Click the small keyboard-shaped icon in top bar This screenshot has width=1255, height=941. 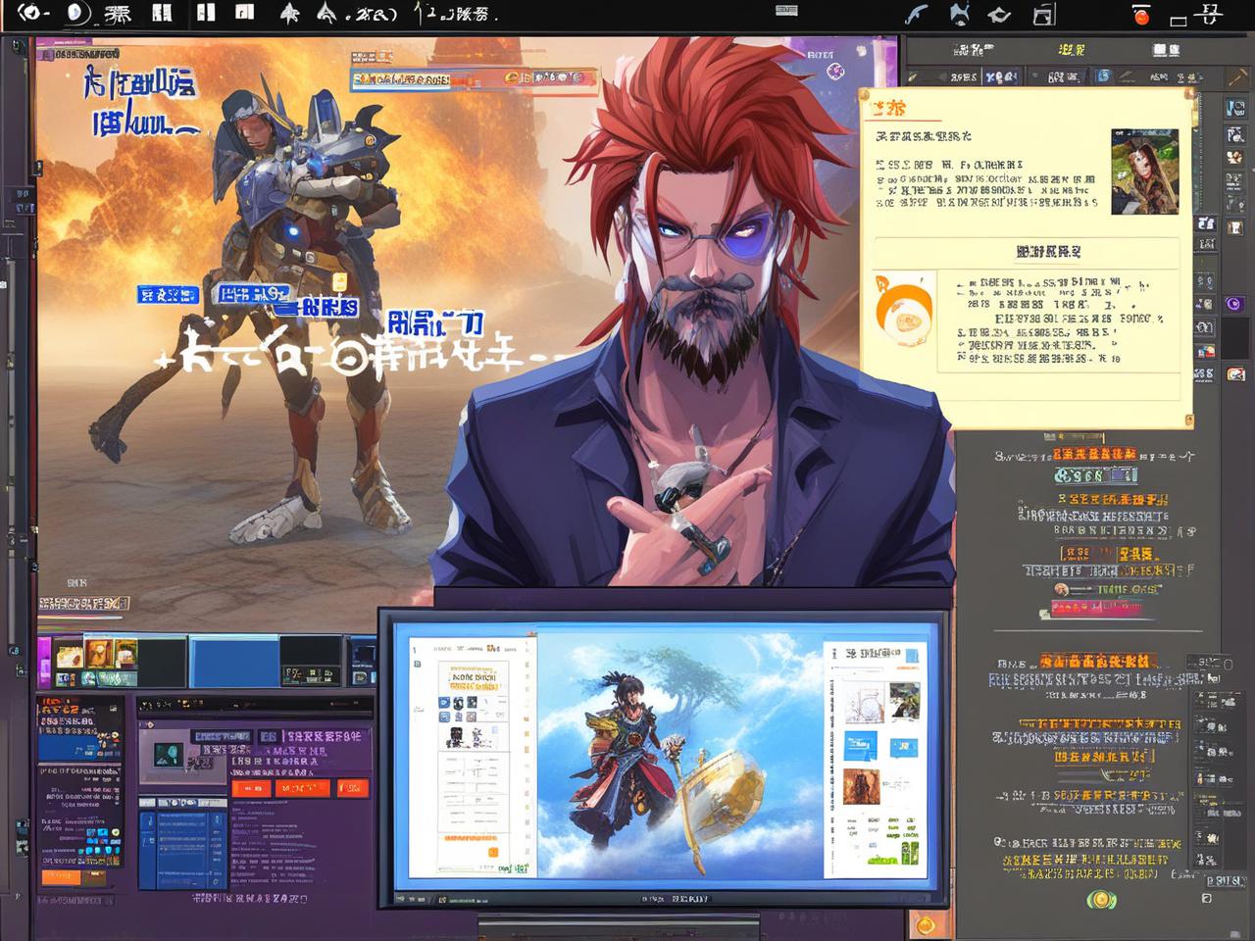(786, 11)
